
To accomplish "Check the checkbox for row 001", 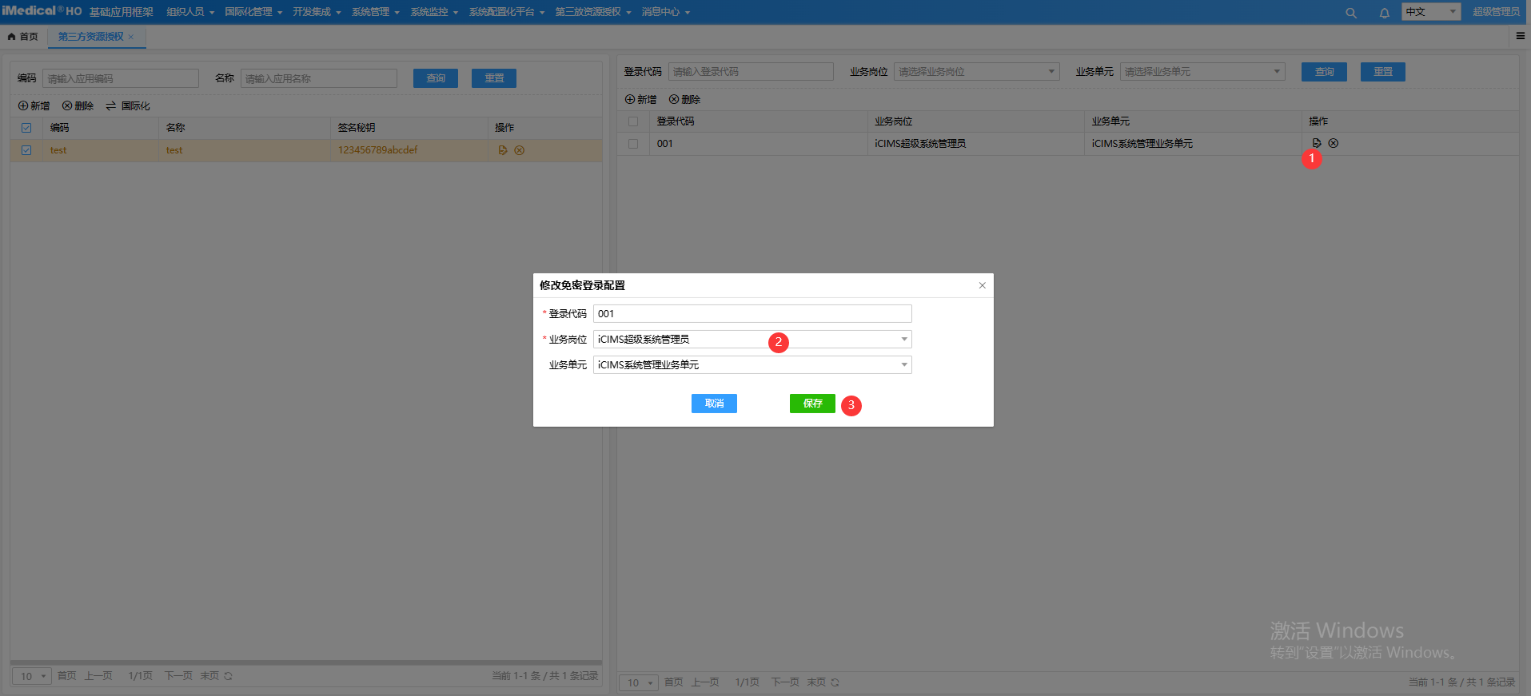I will click(633, 144).
